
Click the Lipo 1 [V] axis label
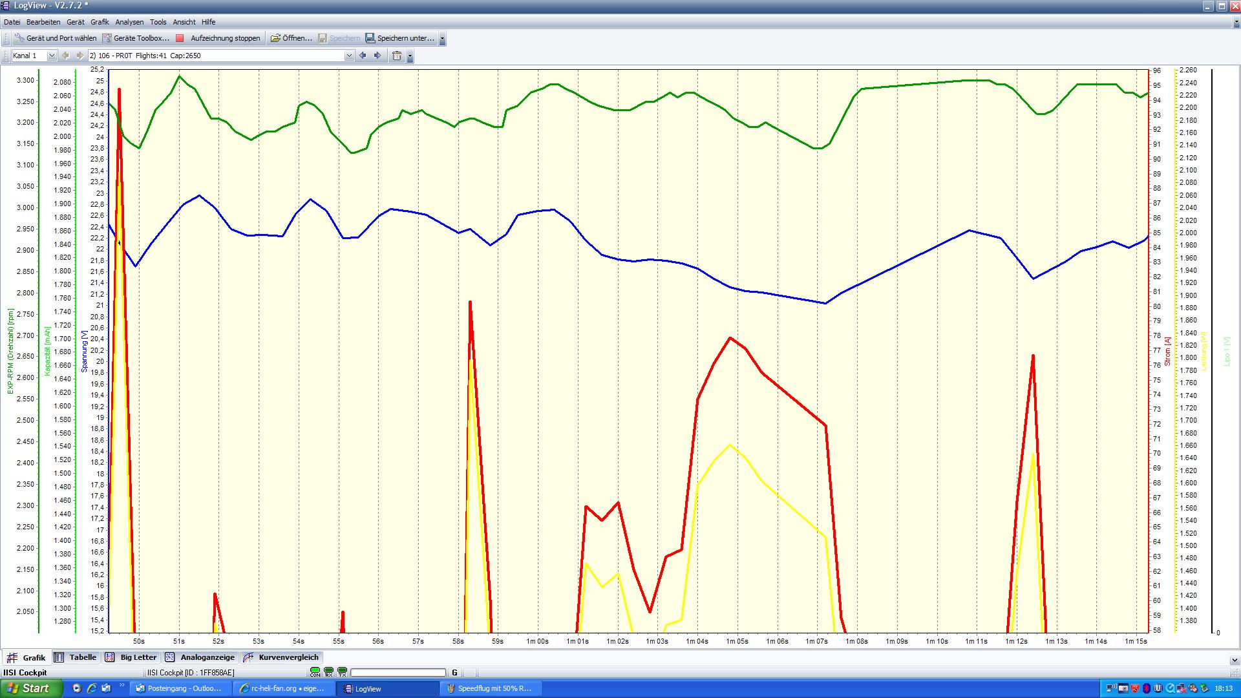[x=1226, y=351]
